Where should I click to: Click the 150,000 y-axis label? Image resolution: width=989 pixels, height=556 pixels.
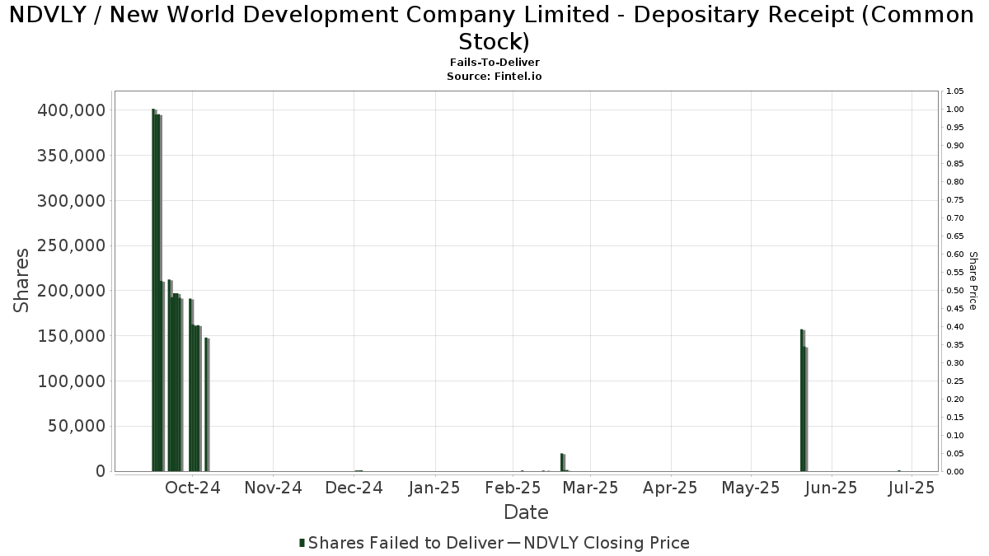click(x=72, y=336)
